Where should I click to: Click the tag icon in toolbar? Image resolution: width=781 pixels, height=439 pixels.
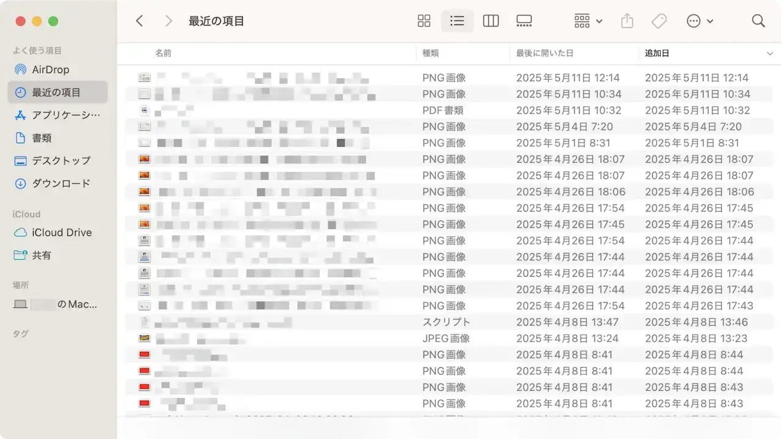pyautogui.click(x=659, y=21)
